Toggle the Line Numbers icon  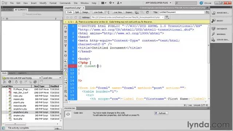pos(66,61)
